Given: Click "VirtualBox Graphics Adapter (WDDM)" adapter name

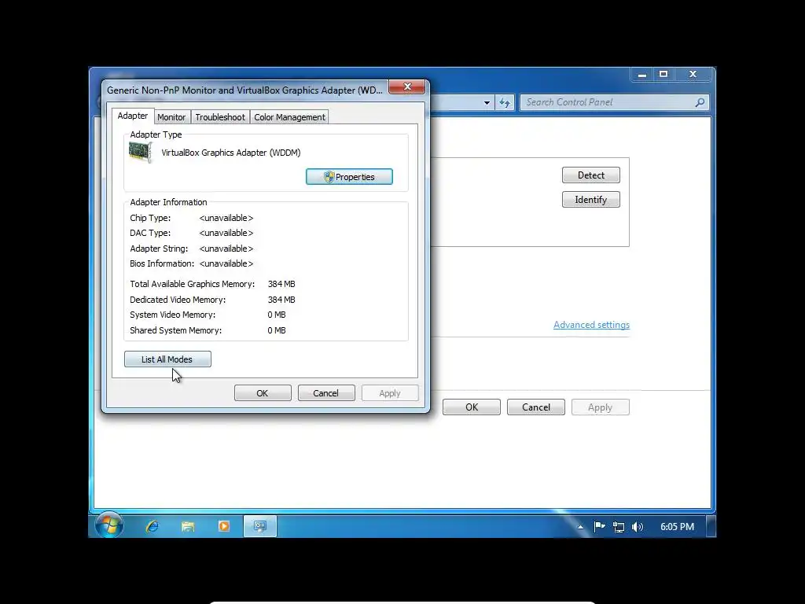Looking at the screenshot, I should [x=231, y=153].
